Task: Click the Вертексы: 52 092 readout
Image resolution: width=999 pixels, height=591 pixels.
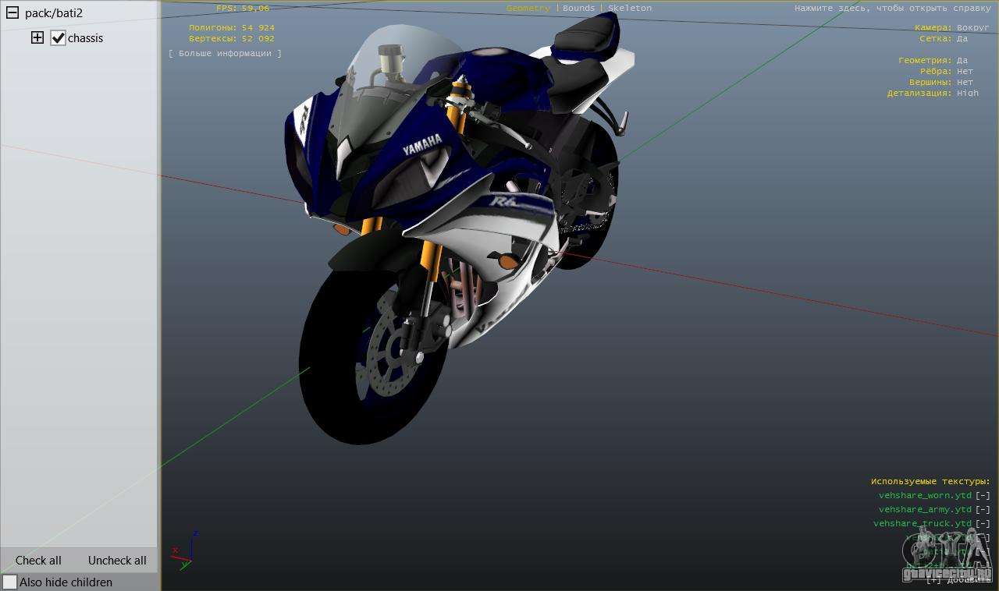Action: tap(232, 38)
